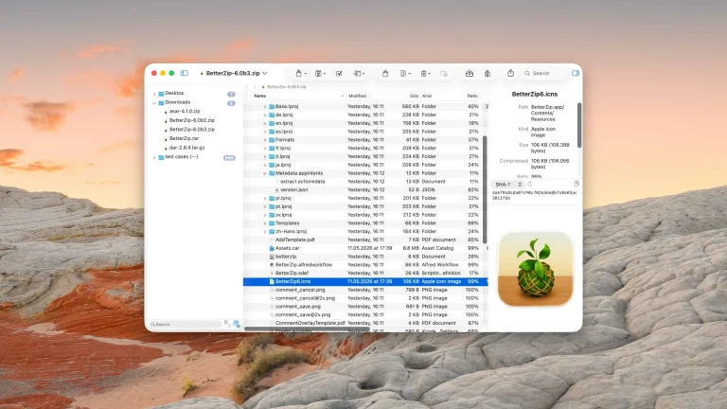The width and height of the screenshot is (727, 409).
Task: Select the highlighted BetterZip6.icns row
Action: point(365,281)
